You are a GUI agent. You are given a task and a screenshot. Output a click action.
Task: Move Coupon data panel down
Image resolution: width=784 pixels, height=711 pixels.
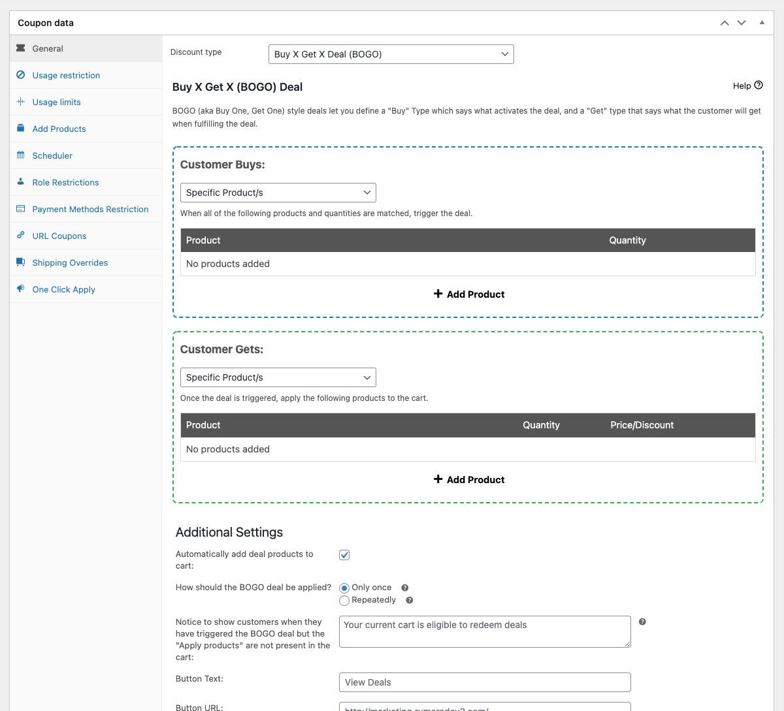pos(742,23)
